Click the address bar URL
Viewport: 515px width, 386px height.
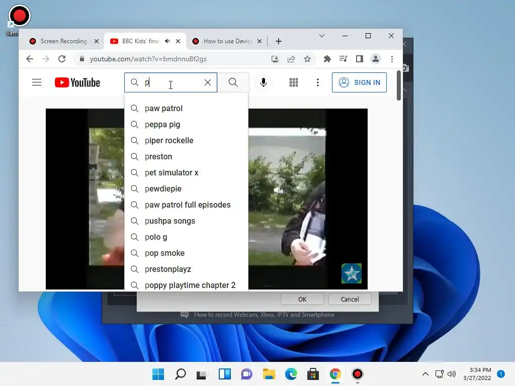148,59
